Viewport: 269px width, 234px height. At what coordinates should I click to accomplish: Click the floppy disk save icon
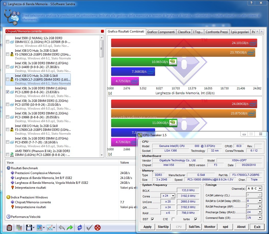[29, 228]
